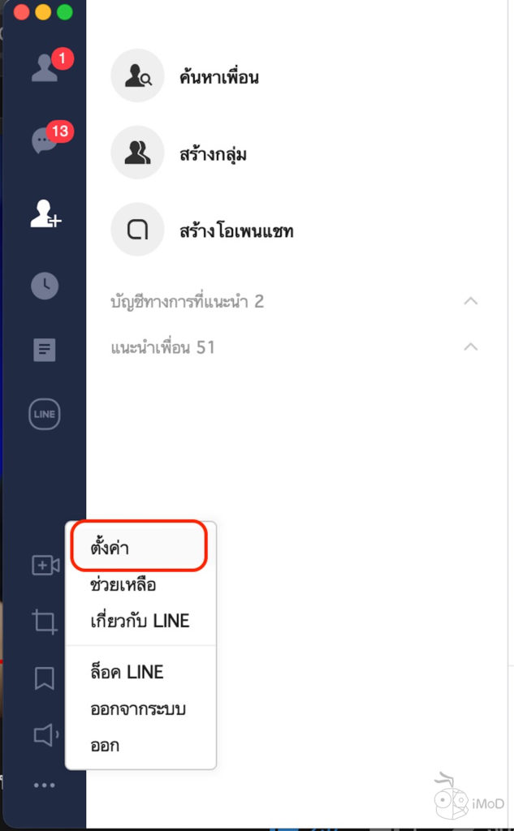Start a video meeting via camera-plus icon
Viewport: 514px width, 831px height.
[45, 565]
